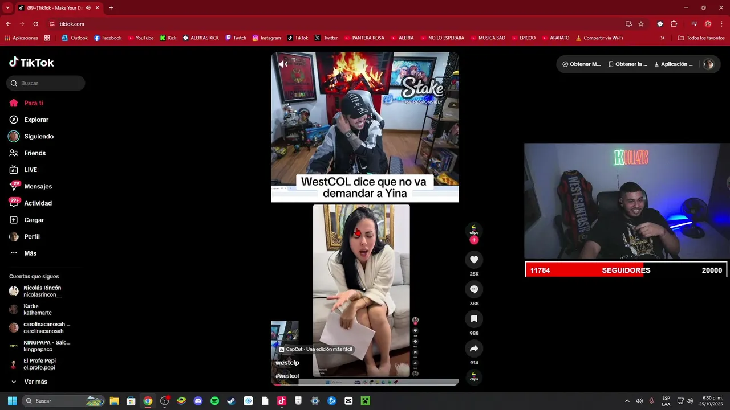Open the Kick bookmark
Image resolution: width=730 pixels, height=410 pixels.
[x=168, y=38]
